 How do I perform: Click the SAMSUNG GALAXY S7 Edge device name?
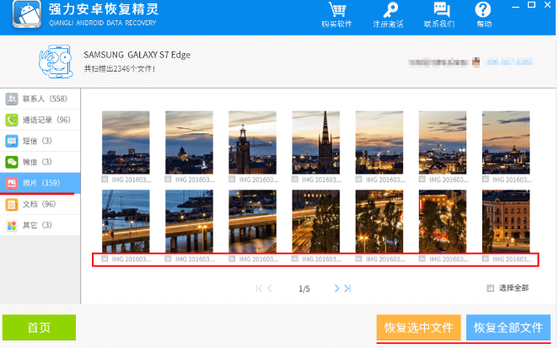click(x=137, y=55)
